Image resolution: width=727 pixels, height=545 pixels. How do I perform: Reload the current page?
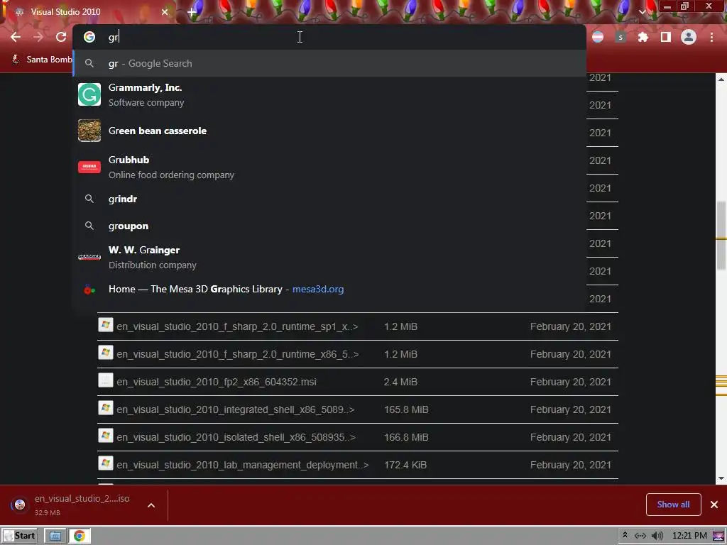click(61, 37)
